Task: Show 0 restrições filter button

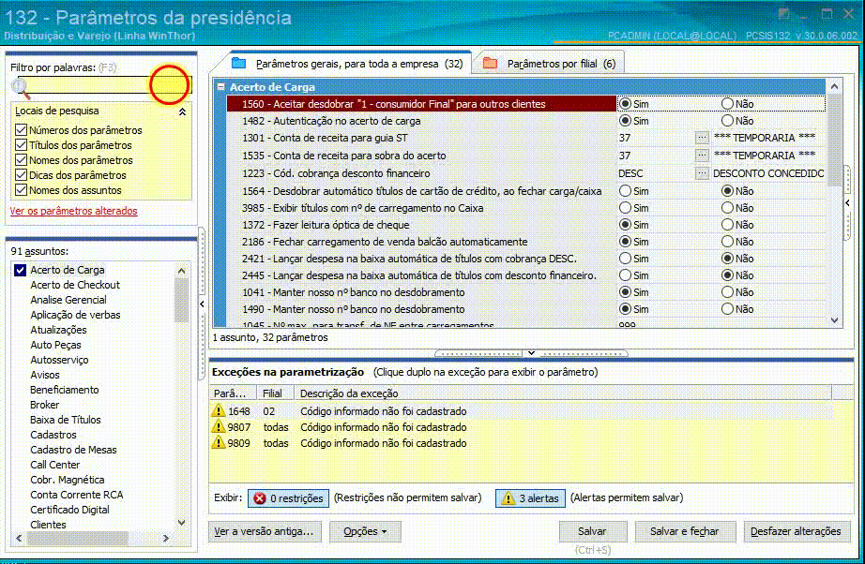Action: (289, 497)
